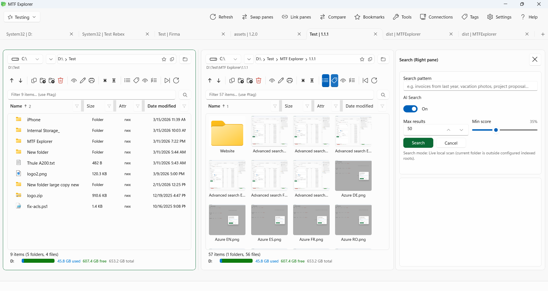The height and width of the screenshot is (291, 548).
Task: Turn off the AI Search toggle
Action: 410,109
